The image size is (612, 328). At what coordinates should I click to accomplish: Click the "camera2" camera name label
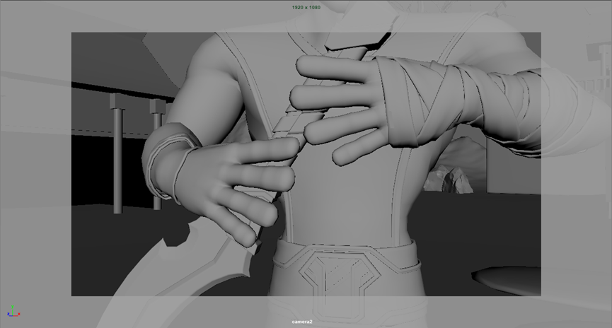pos(302,322)
